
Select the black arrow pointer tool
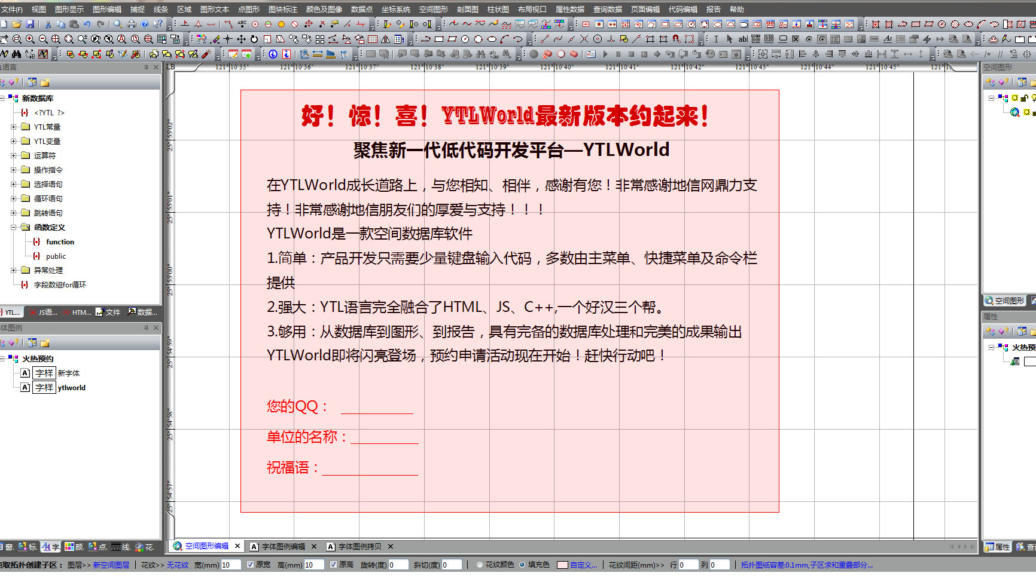pyautogui.click(x=729, y=39)
